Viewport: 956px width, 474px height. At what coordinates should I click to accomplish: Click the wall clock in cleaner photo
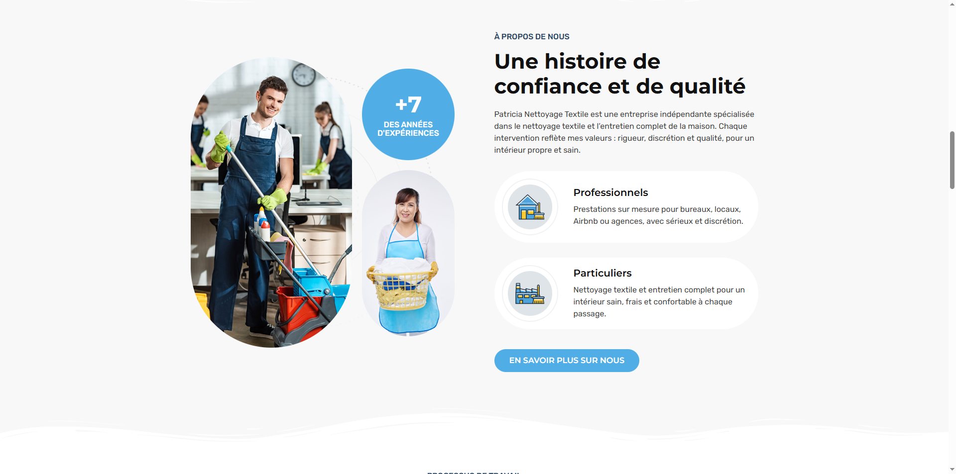303,75
